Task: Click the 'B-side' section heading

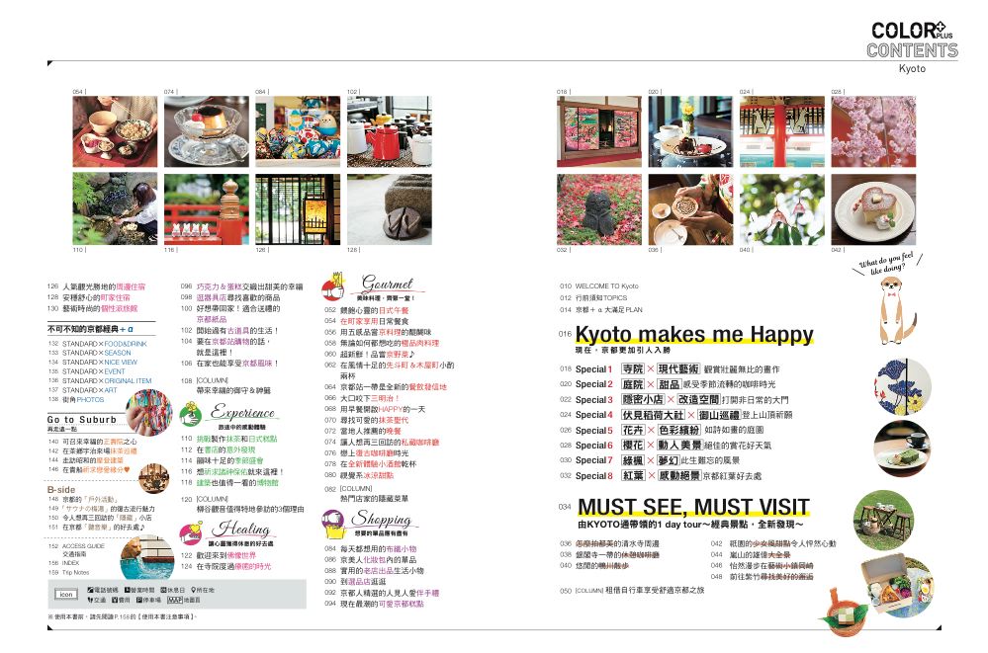Action: point(61,489)
